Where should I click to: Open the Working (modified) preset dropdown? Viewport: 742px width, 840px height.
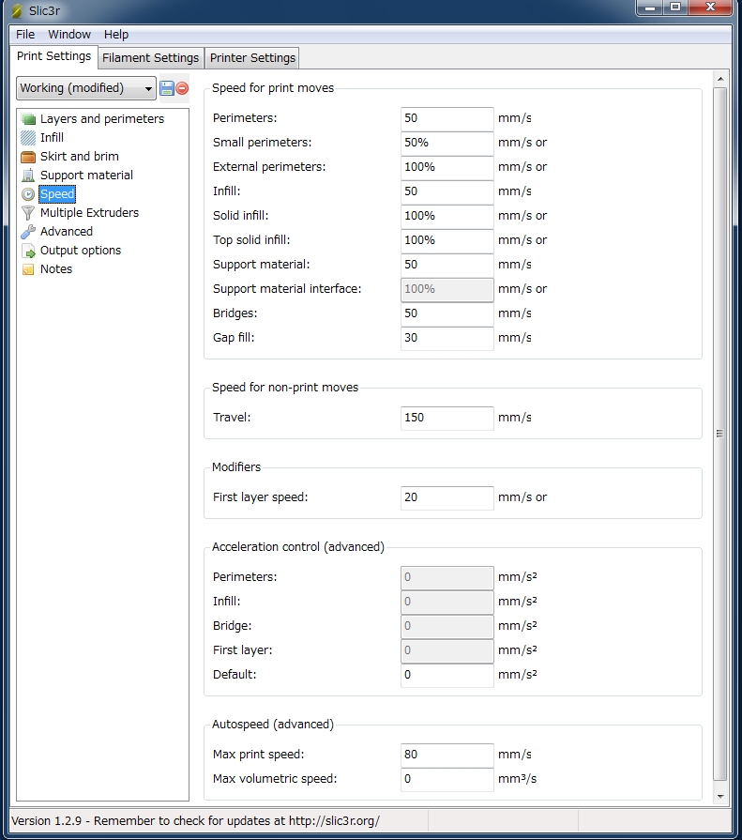pyautogui.click(x=86, y=88)
